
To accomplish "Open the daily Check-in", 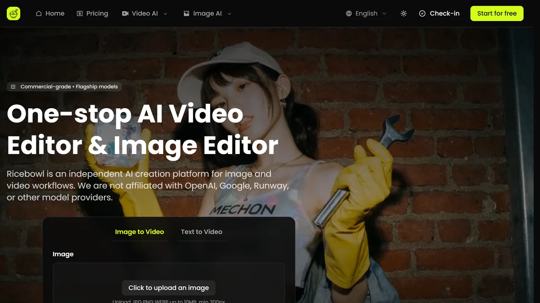I will (x=439, y=13).
